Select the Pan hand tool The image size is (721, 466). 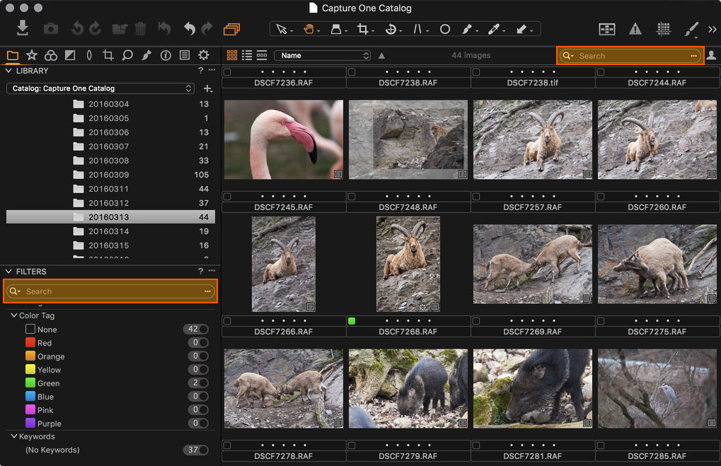(x=308, y=29)
